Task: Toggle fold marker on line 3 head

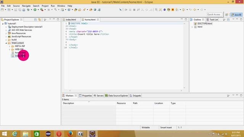Action: (x=68, y=29)
